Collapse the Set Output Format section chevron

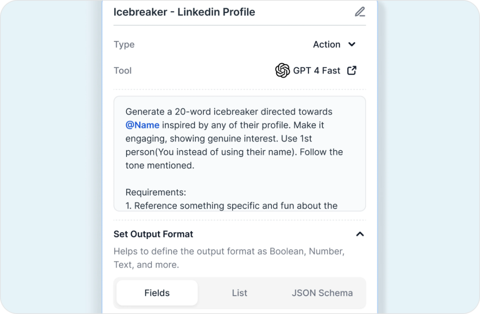(x=360, y=234)
